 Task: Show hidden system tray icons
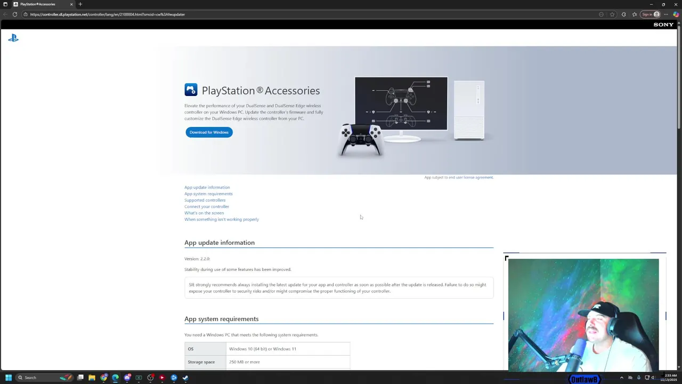click(x=622, y=378)
